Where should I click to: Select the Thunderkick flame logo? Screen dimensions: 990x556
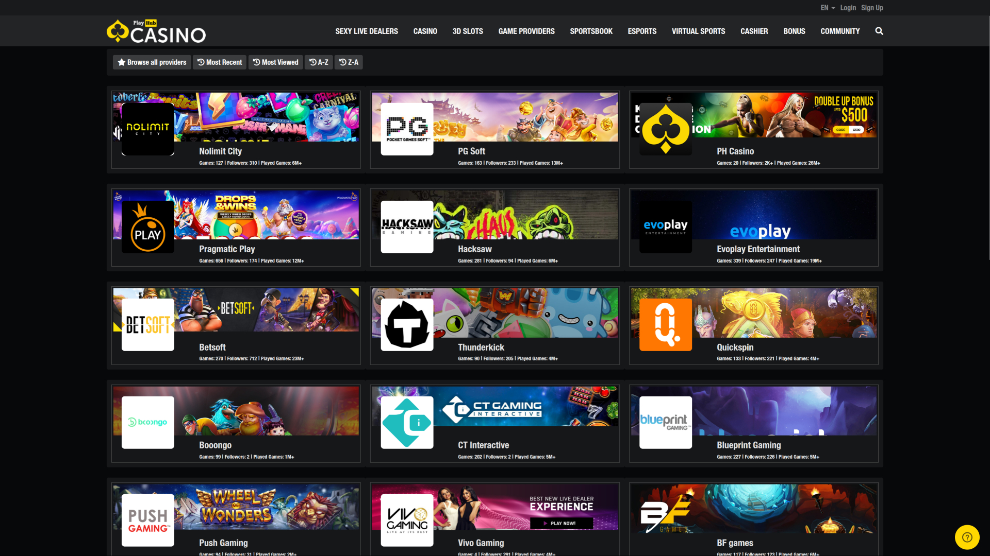click(406, 324)
